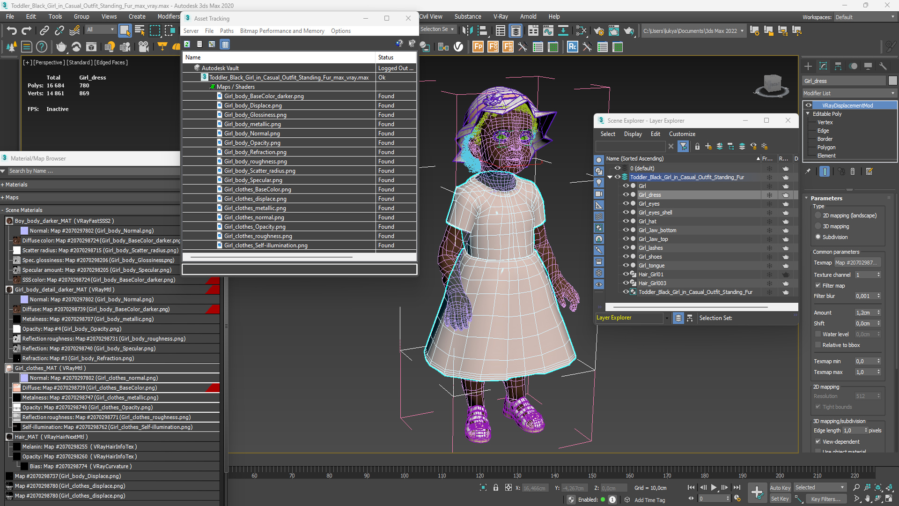Viewport: 899px width, 506px height.
Task: Choose Rectangular Selection Region tool
Action: pyautogui.click(x=155, y=31)
